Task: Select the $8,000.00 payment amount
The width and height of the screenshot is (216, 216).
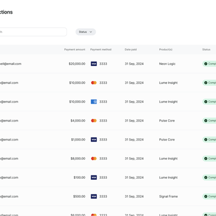Action: pyautogui.click(x=78, y=159)
